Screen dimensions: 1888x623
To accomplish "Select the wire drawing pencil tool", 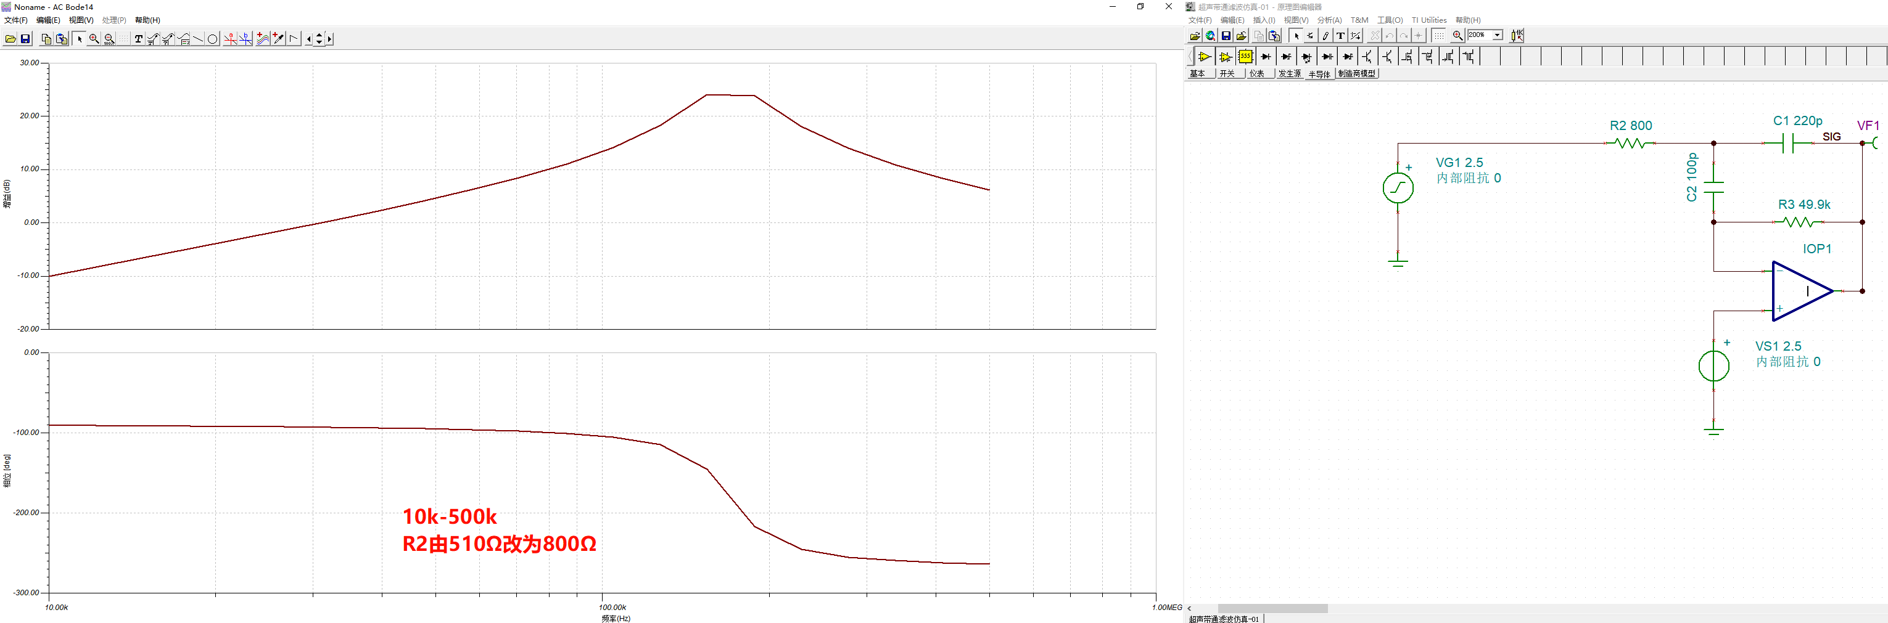I will [x=1325, y=35].
